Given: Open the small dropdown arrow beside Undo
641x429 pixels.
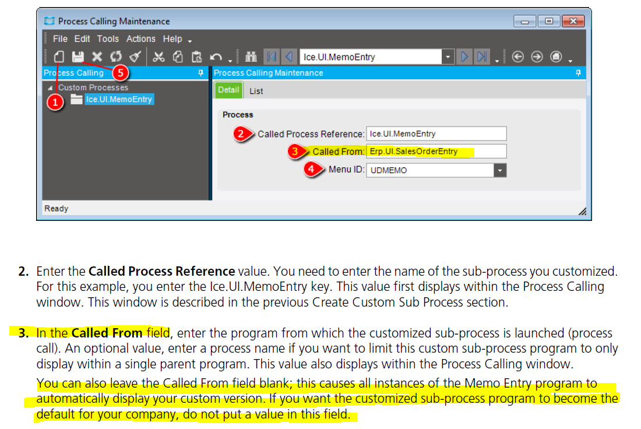Looking at the screenshot, I should (x=230, y=61).
